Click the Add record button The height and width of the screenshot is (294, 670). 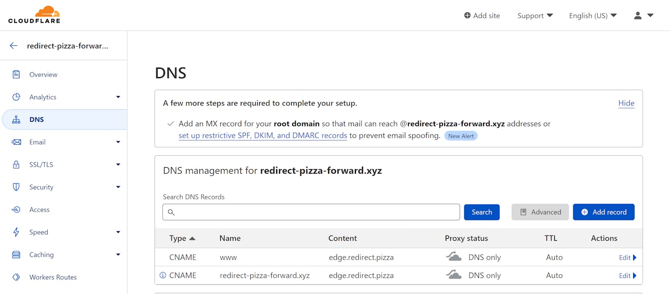(x=603, y=212)
